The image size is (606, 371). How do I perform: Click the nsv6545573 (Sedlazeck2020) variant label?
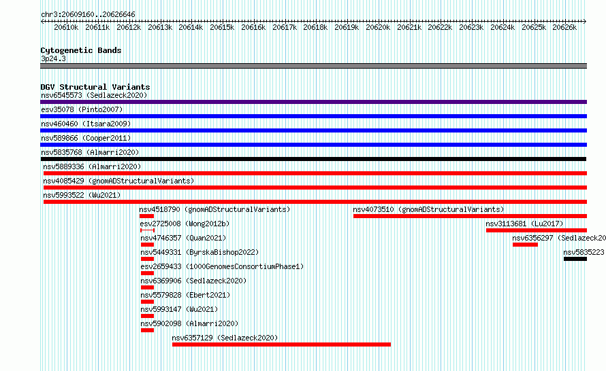tap(94, 95)
